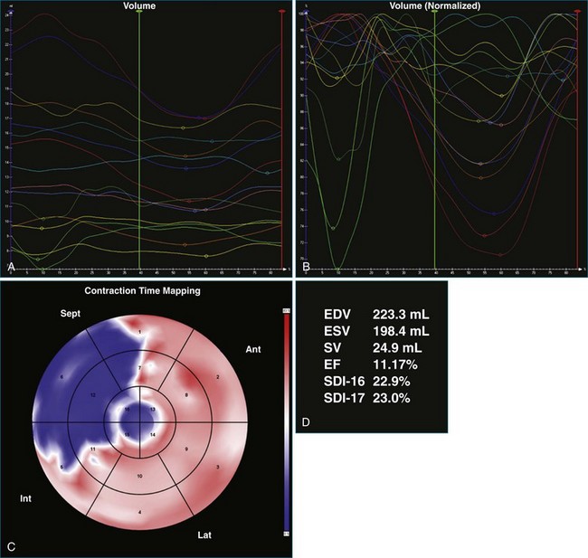Screen dimensions: 588x558
Task: Click segment 8 on the bullseye map
Action: [185, 395]
